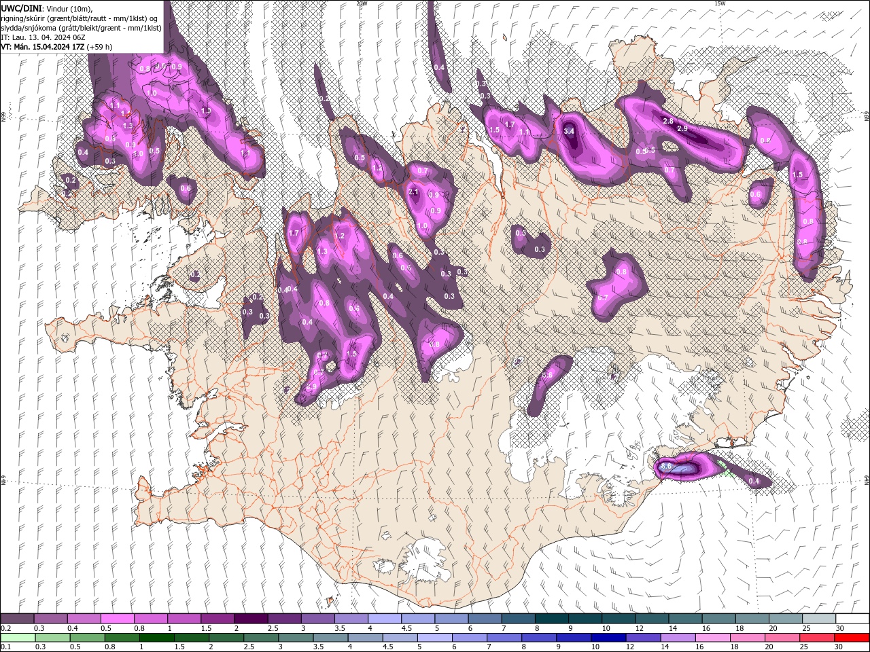Click the "15W" longitude label at top

click(x=720, y=3)
